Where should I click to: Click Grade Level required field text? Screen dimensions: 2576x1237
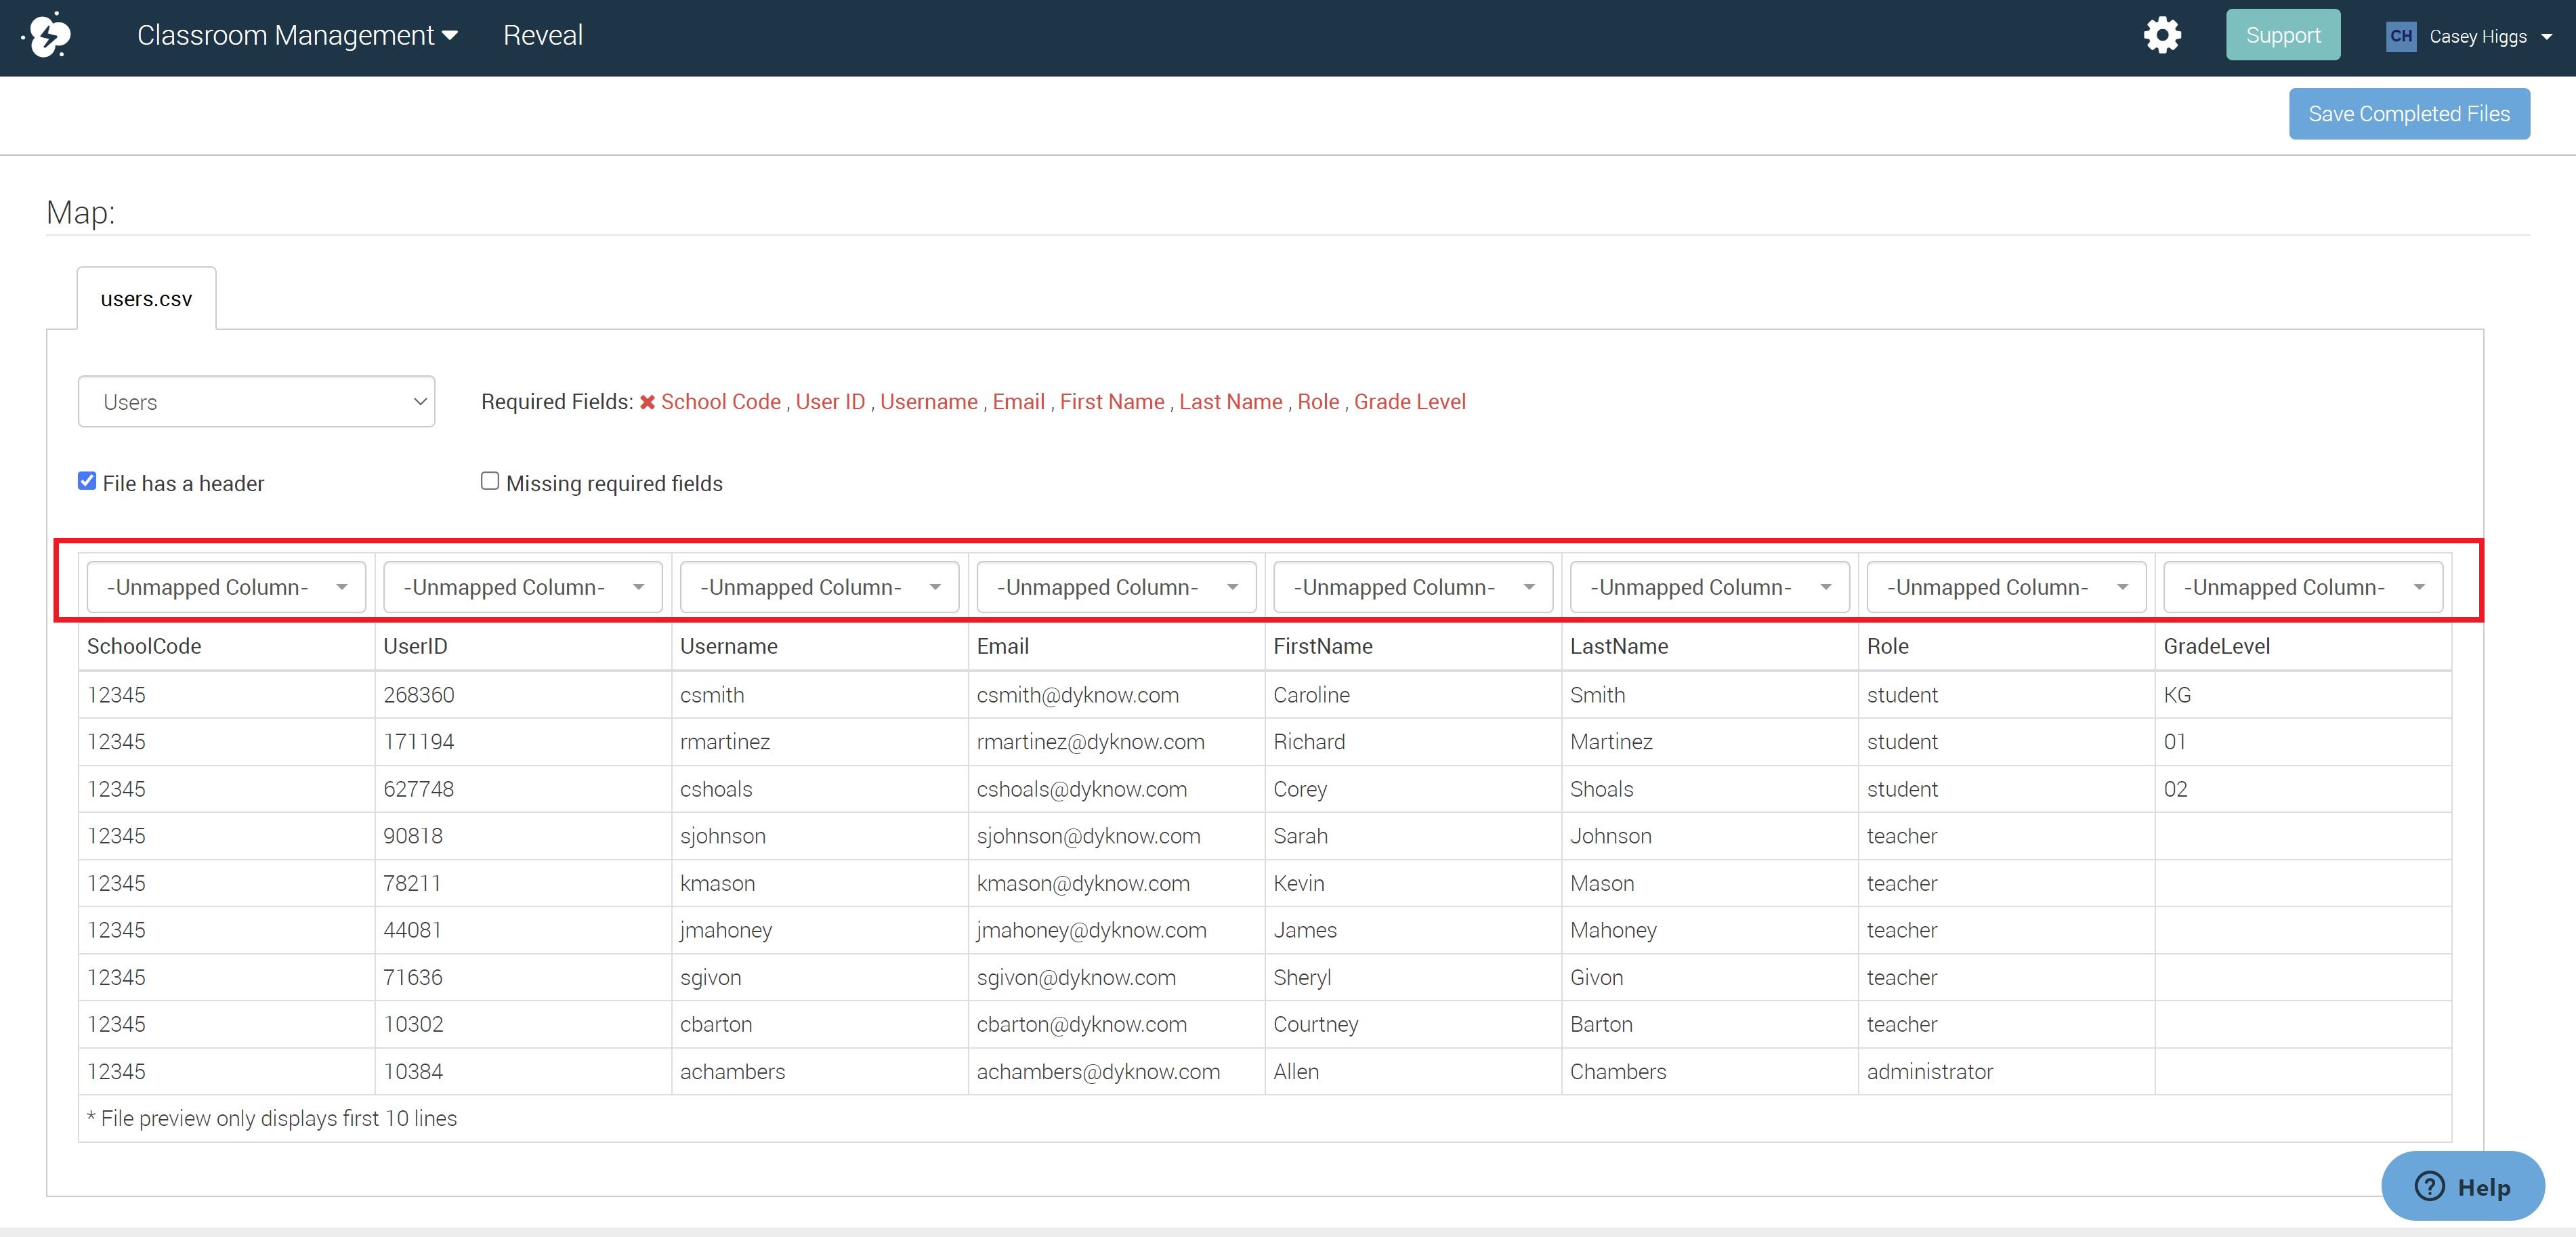click(x=1409, y=401)
